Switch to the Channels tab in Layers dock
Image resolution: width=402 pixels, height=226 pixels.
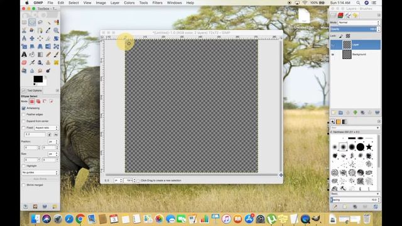pyautogui.click(x=340, y=15)
